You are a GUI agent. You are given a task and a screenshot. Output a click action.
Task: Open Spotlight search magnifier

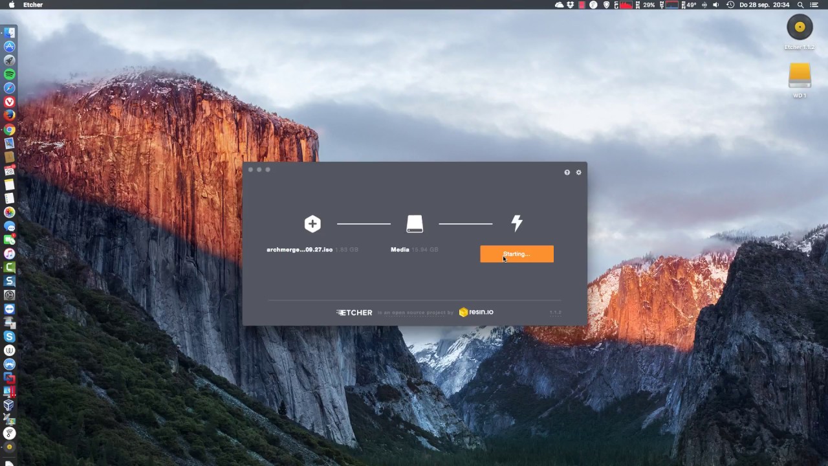(x=800, y=5)
